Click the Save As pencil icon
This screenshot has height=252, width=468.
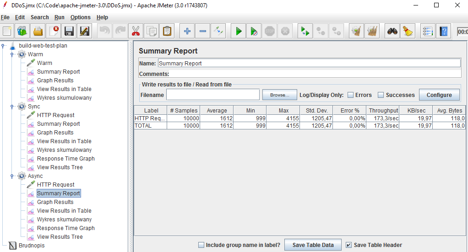click(x=84, y=31)
